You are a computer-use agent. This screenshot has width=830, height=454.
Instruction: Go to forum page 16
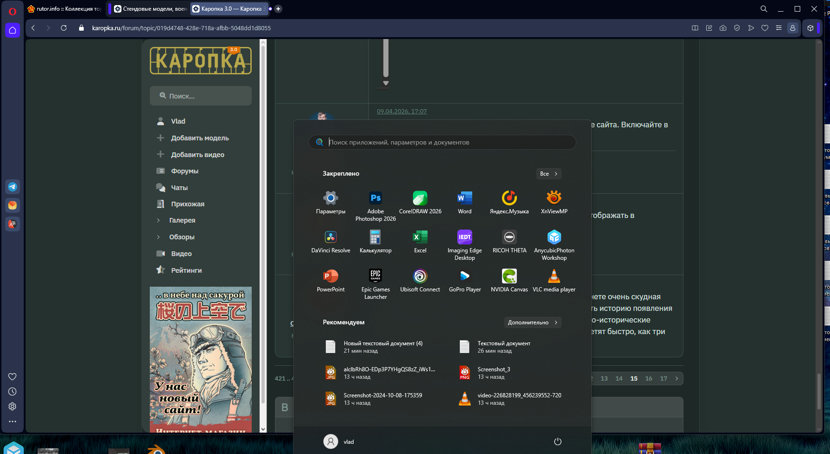(649, 379)
